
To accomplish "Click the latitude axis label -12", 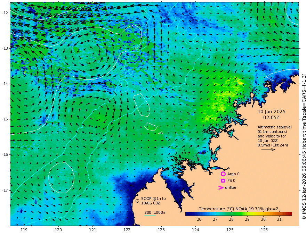I will (x=5, y=13).
